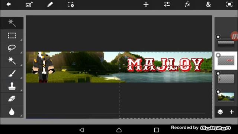Expand stamp tool options triangle
The width and height of the screenshot is (238, 134).
click(x=21, y=90)
